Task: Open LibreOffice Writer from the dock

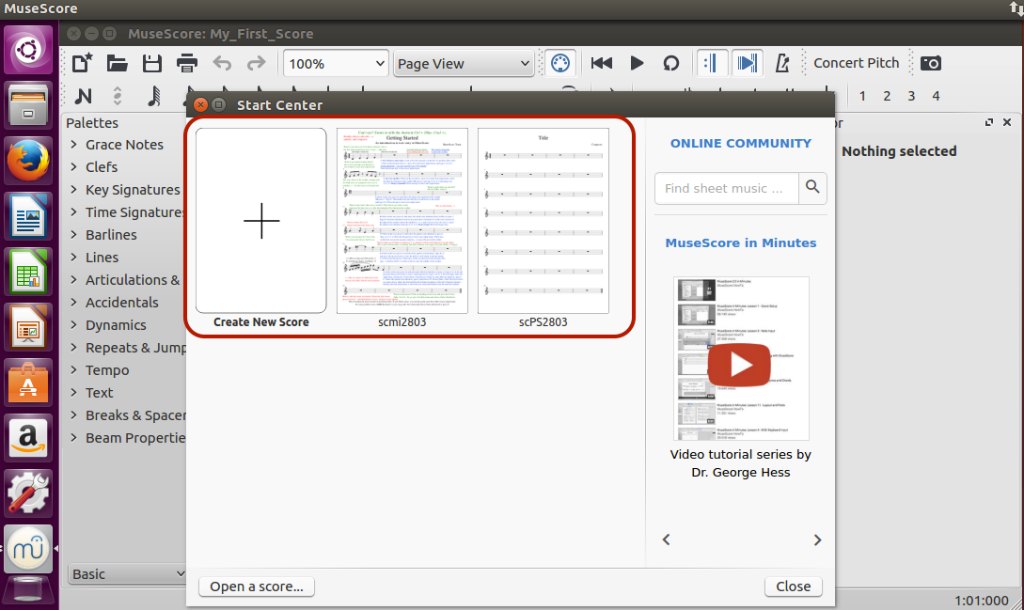Action: tap(28, 216)
